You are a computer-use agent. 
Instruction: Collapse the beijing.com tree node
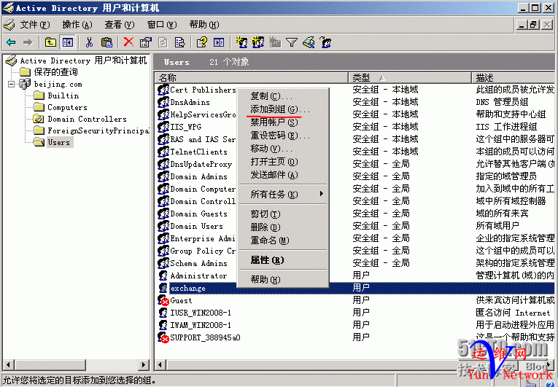pos(12,85)
